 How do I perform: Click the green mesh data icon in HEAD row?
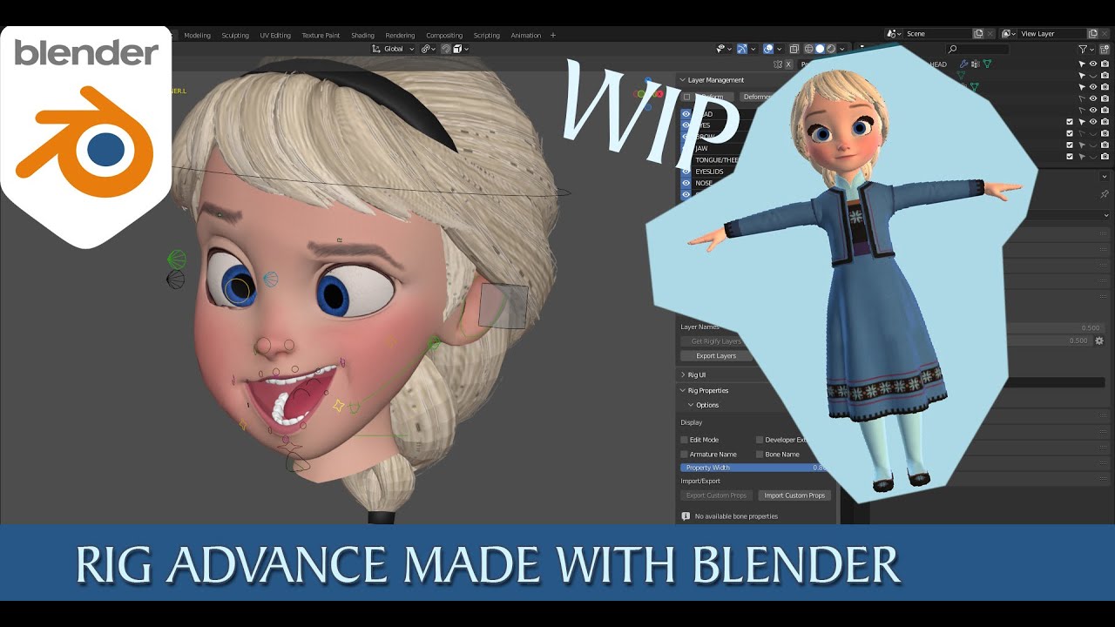click(987, 64)
